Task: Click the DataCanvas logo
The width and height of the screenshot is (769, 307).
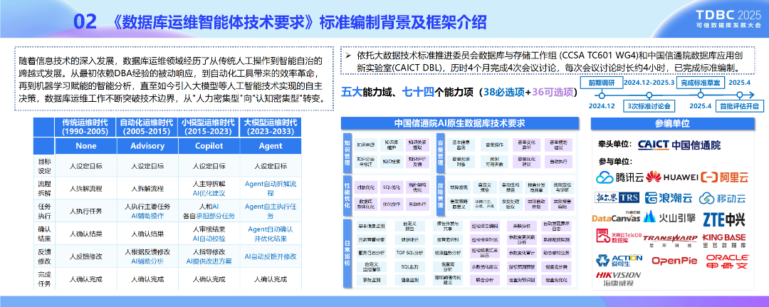Action: point(616,217)
